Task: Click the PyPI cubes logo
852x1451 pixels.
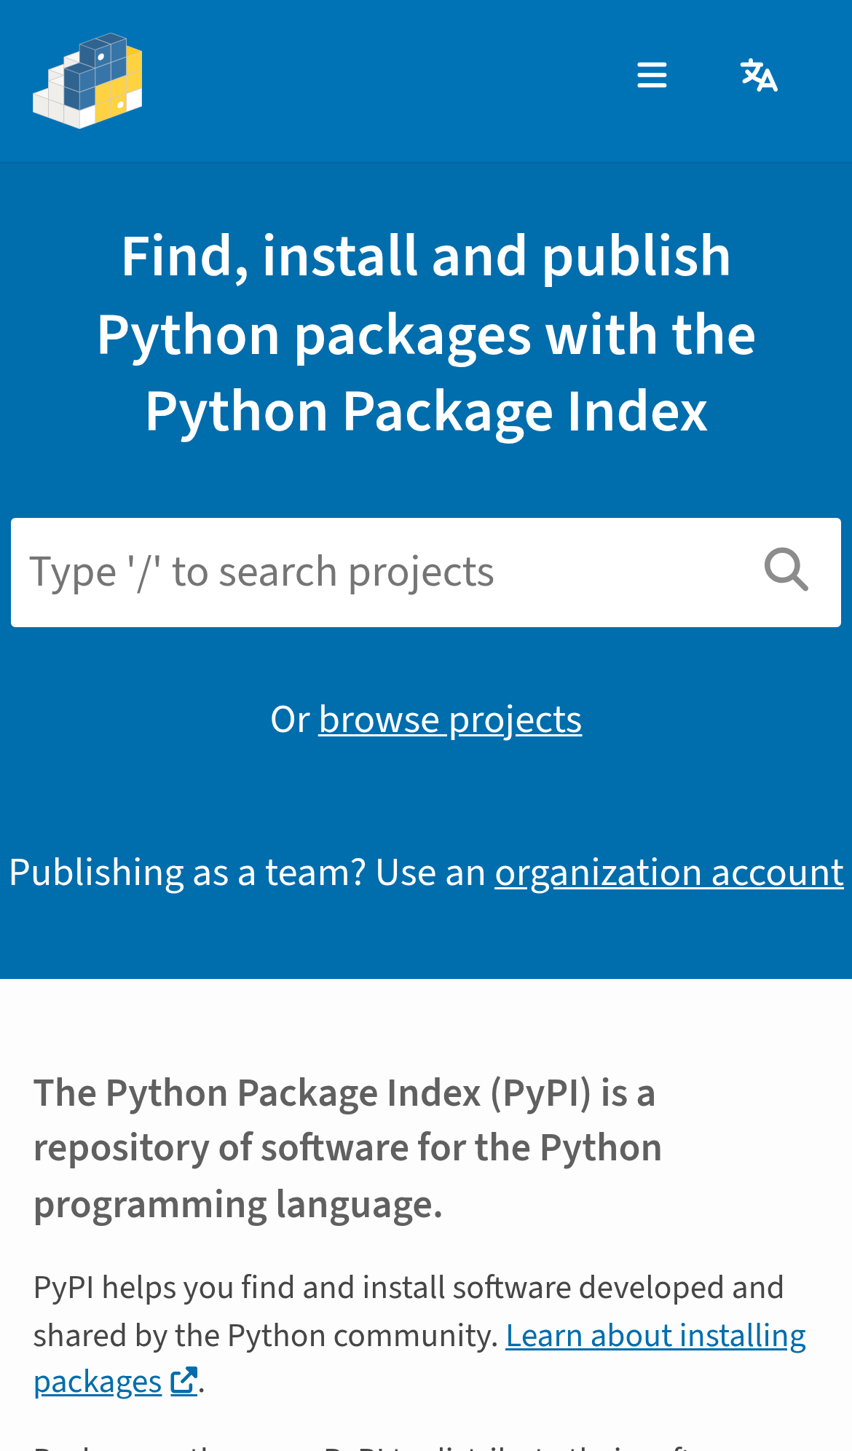Action: point(87,80)
